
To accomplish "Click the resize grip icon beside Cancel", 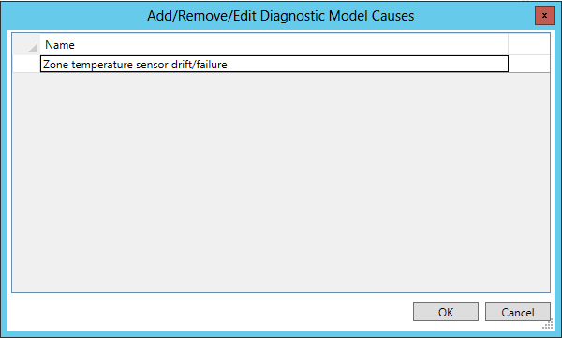I will (547, 325).
